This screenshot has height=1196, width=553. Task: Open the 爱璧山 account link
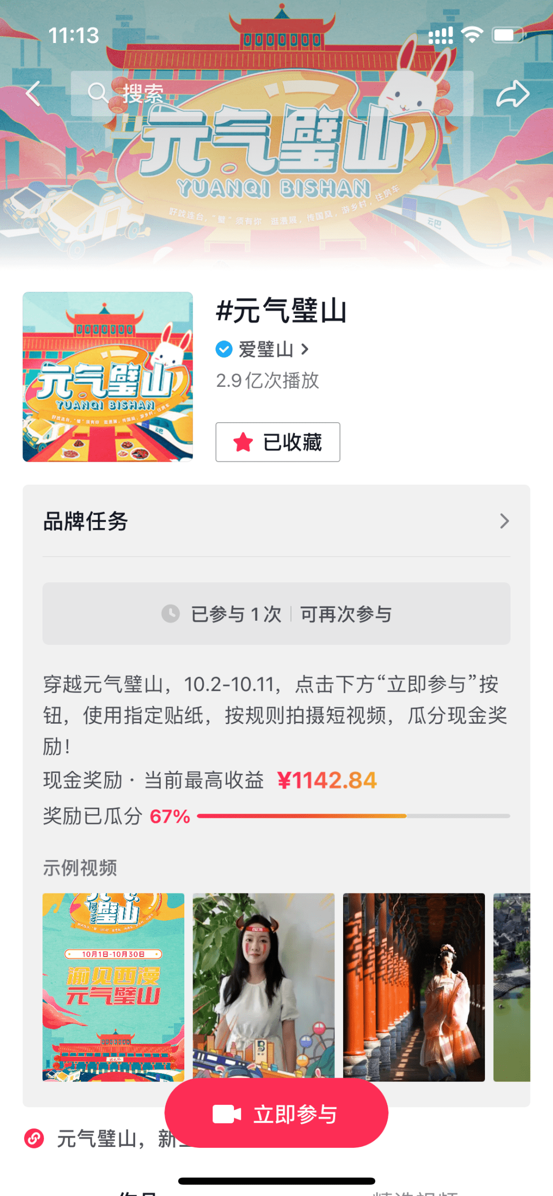[x=266, y=350]
